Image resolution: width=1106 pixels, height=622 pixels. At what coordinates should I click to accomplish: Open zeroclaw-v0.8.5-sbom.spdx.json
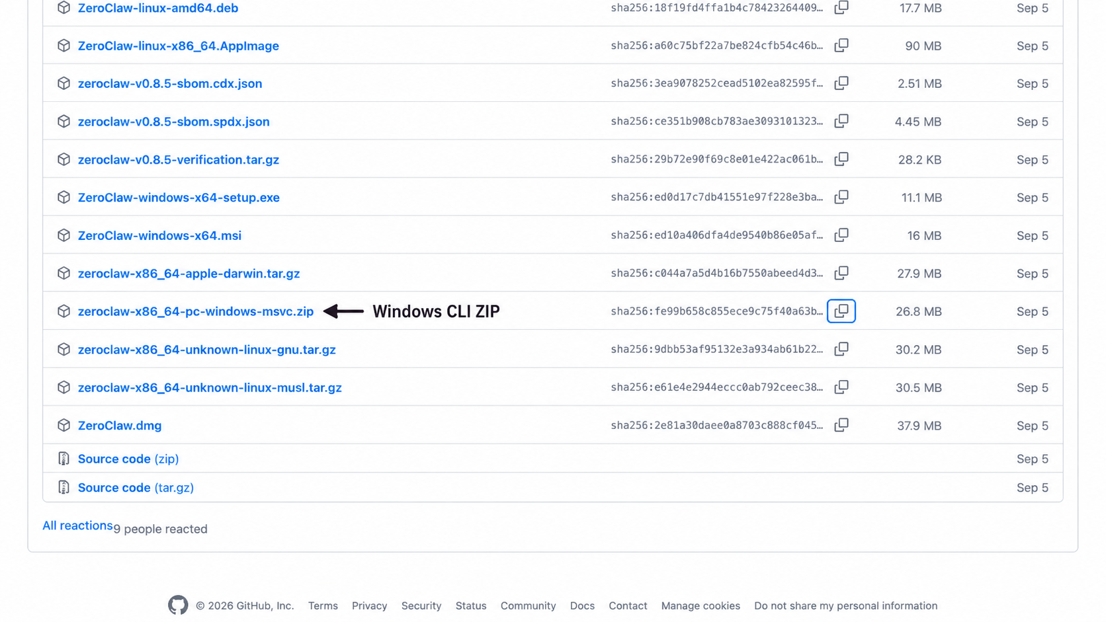174,122
